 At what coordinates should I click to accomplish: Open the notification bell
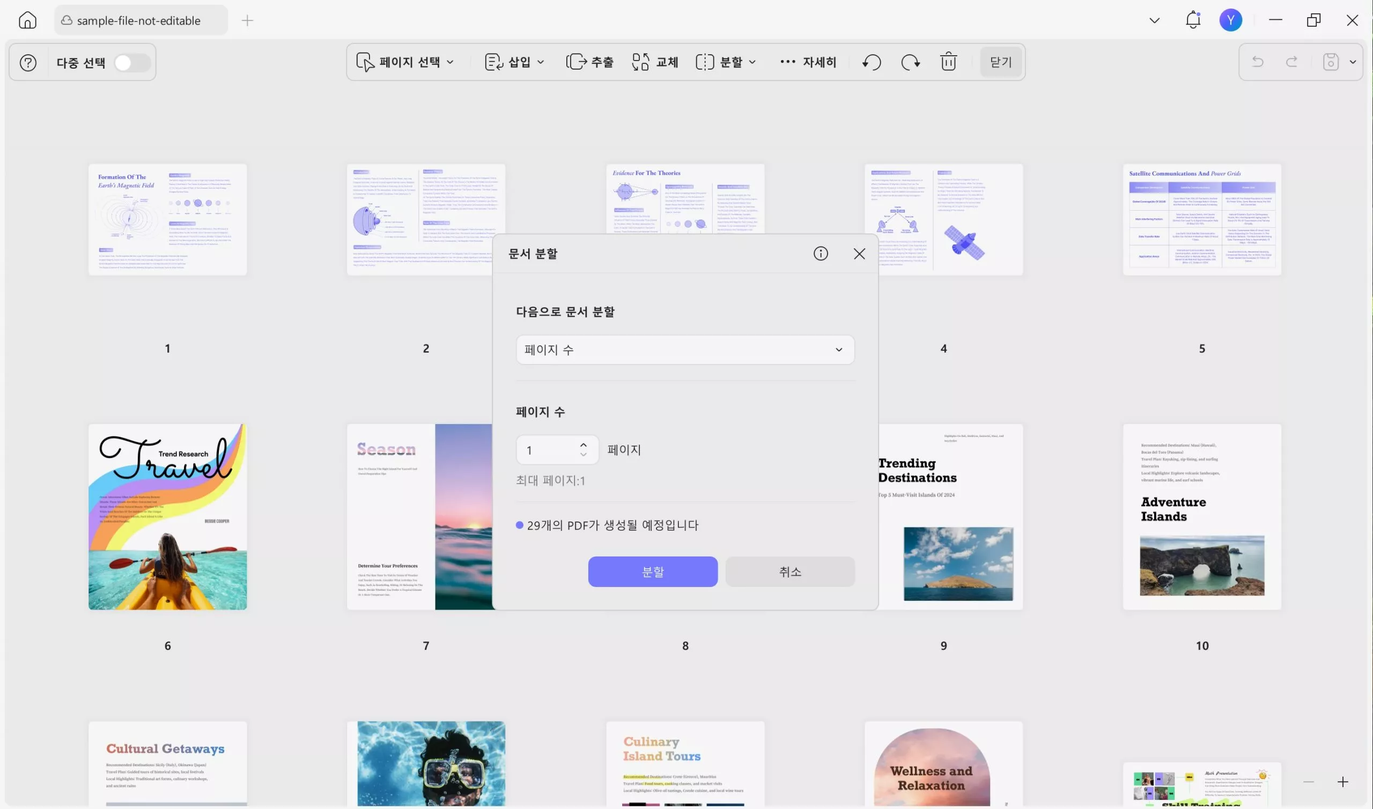coord(1192,20)
